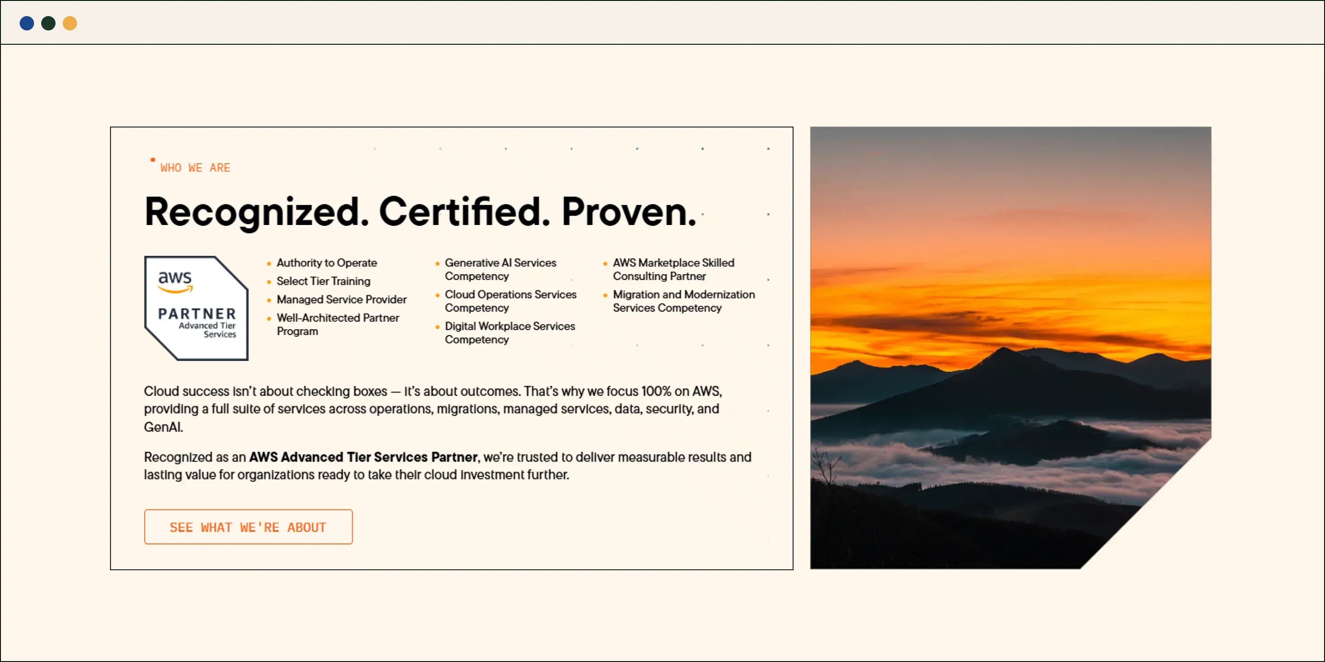Viewport: 1325px width, 662px height.
Task: Click the AWS Partner Advanced Tier badge
Action: [x=196, y=308]
